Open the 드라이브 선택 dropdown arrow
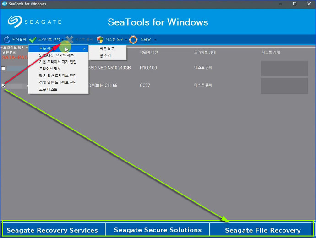Image resolution: width=316 pixels, height=238 pixels. click(x=63, y=40)
